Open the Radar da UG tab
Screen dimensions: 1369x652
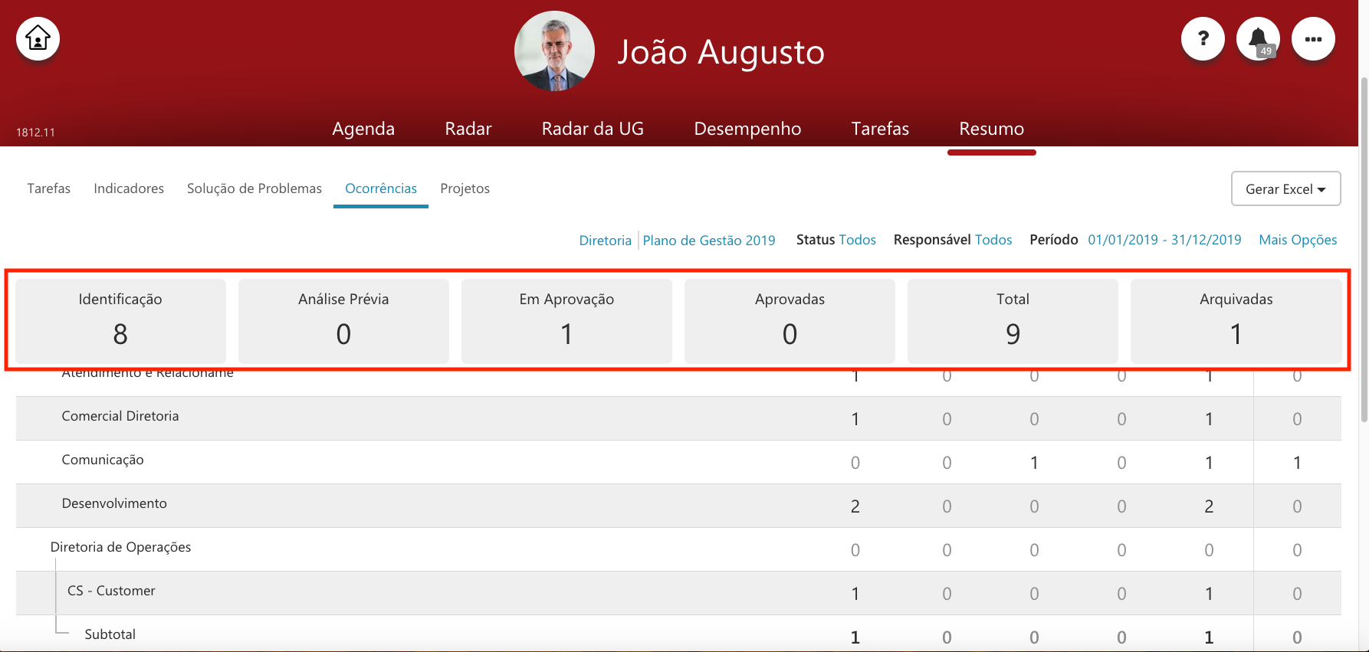[x=593, y=129]
